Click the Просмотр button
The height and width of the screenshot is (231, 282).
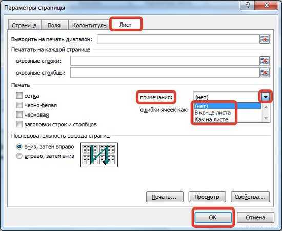coord(207,197)
